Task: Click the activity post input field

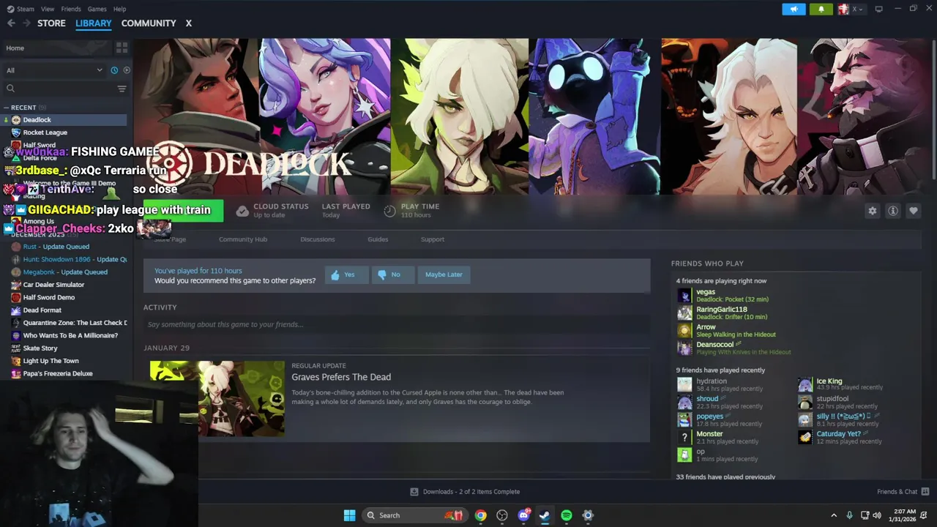Action: click(x=396, y=324)
